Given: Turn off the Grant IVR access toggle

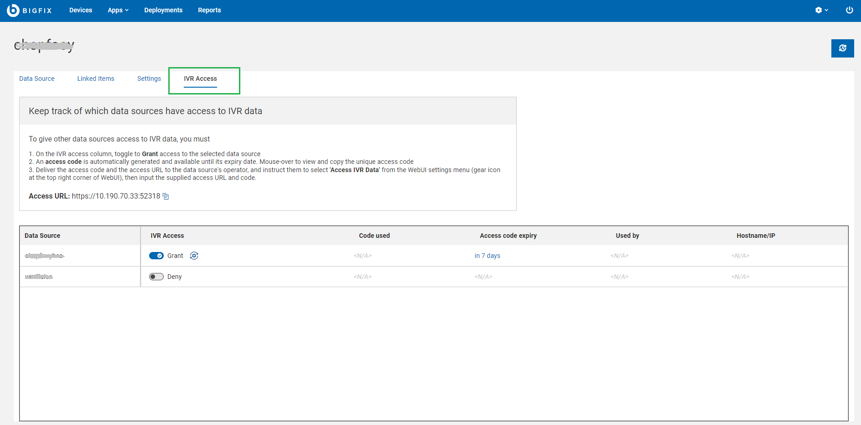Looking at the screenshot, I should coord(156,256).
